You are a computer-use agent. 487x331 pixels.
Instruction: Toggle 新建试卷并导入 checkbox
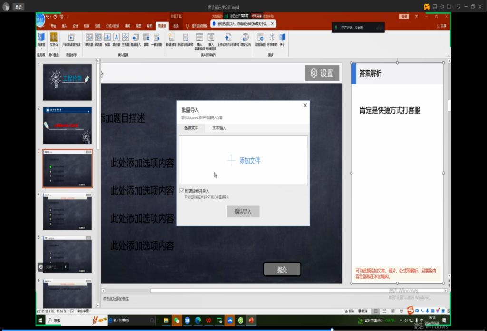click(181, 191)
